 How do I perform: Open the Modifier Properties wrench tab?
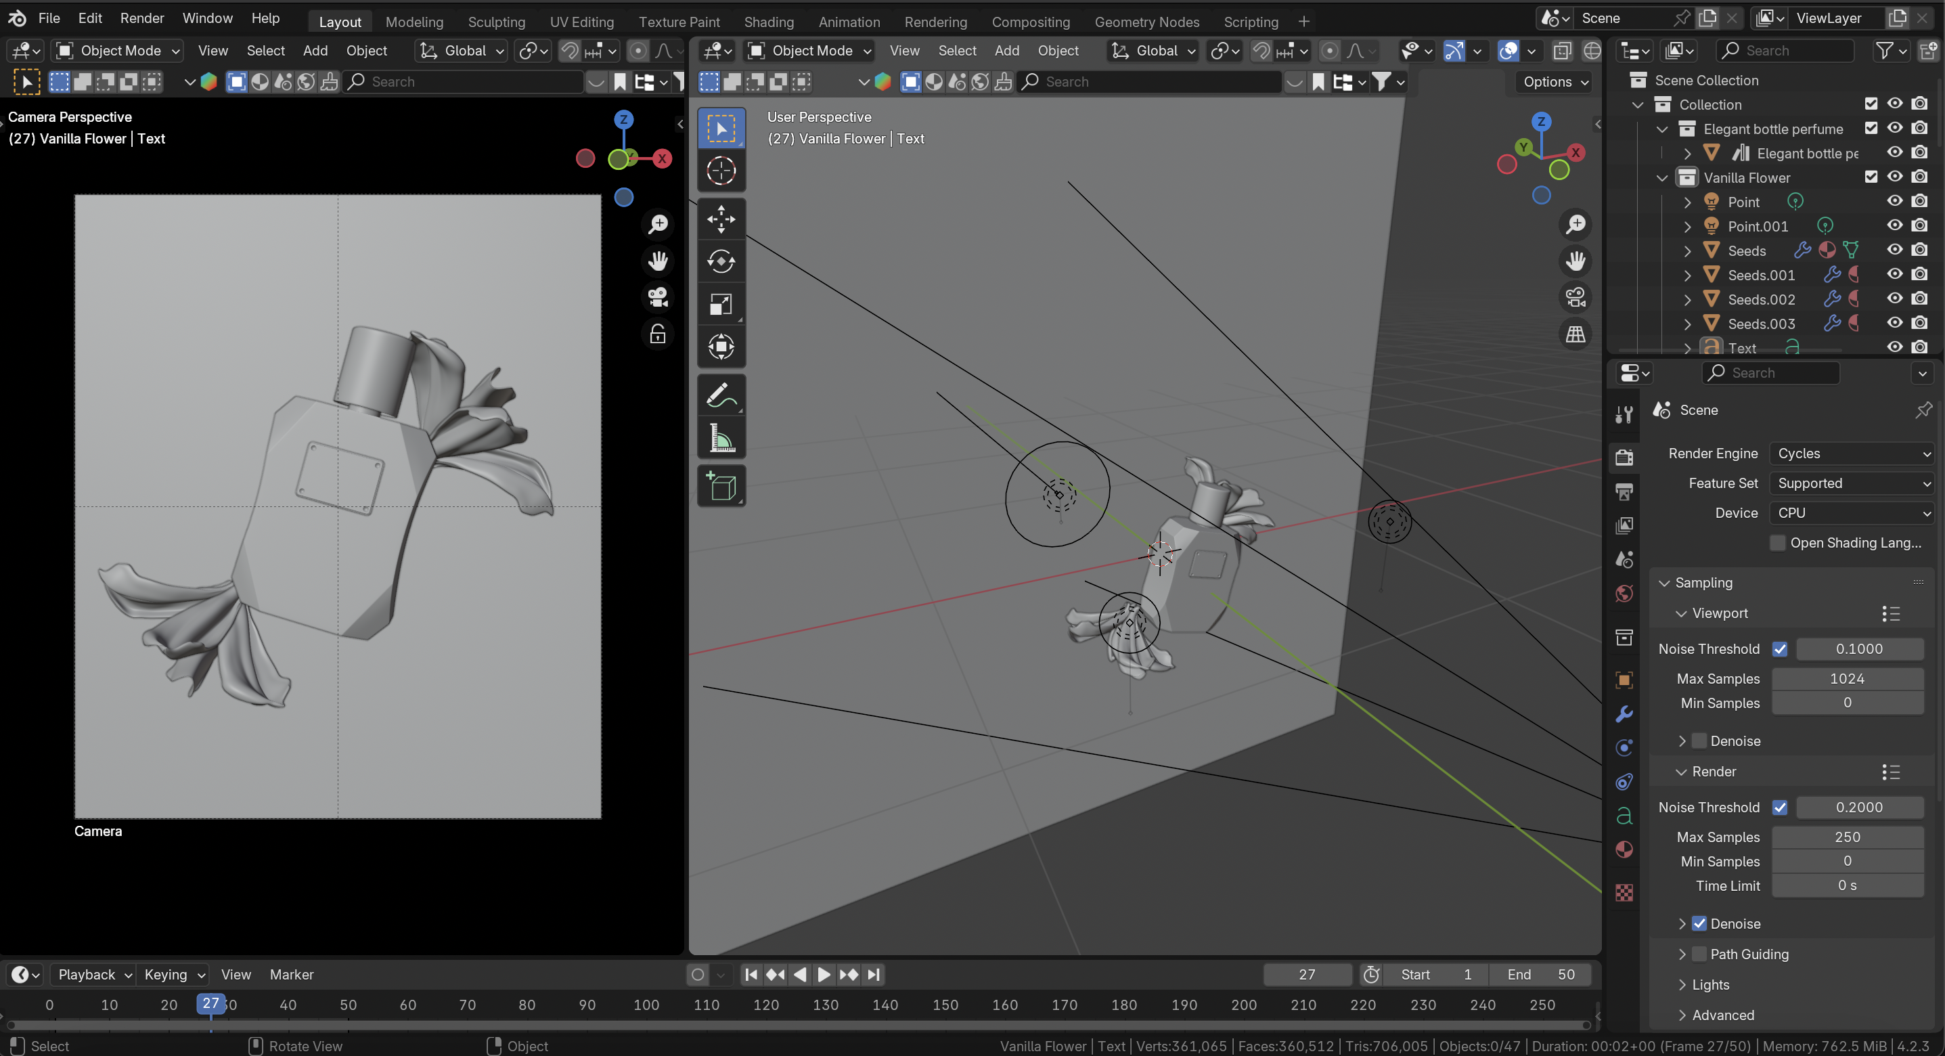(1624, 713)
